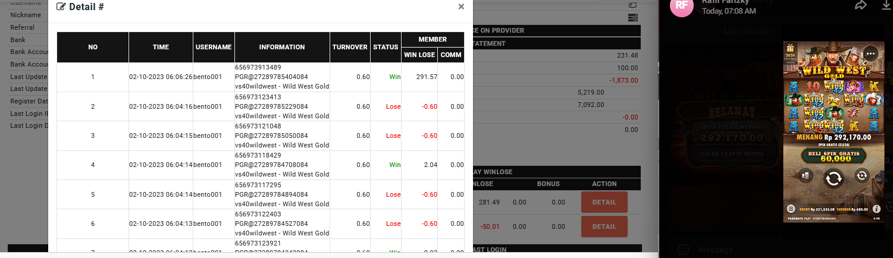893x258 pixels.
Task: Click the autoplay icon in the game
Action: coord(861,175)
